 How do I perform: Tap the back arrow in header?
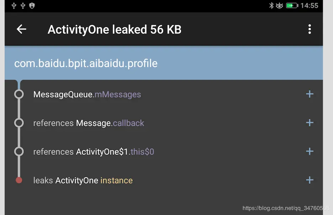pos(21,29)
